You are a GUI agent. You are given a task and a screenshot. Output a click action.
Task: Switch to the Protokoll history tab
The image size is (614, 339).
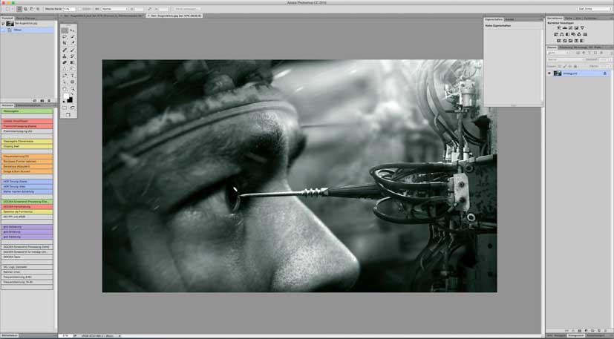pyautogui.click(x=7, y=18)
